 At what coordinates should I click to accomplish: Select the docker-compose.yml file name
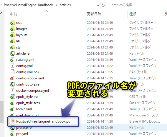point(32,91)
